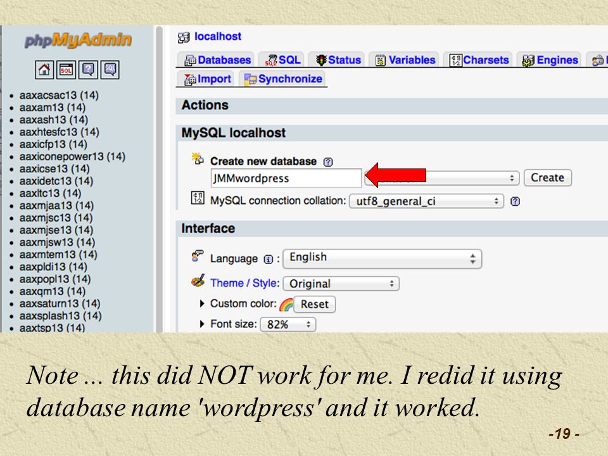Screen dimensions: 608x456
Task: Select database aaxqm13
Action: [x=53, y=291]
